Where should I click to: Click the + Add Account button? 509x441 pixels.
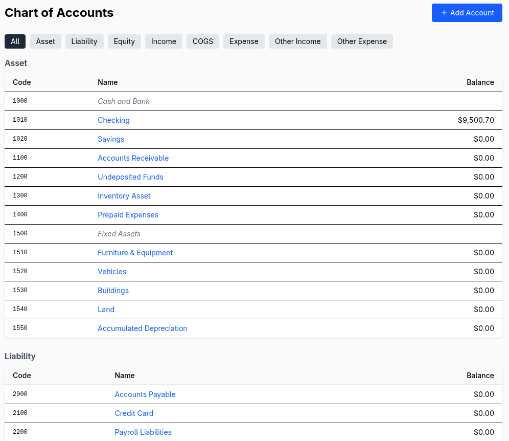pyautogui.click(x=467, y=13)
